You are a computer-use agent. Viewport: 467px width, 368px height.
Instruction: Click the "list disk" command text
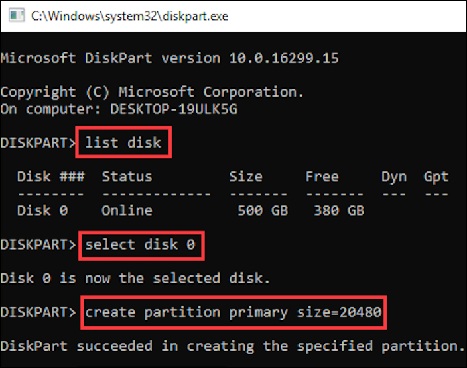[123, 143]
